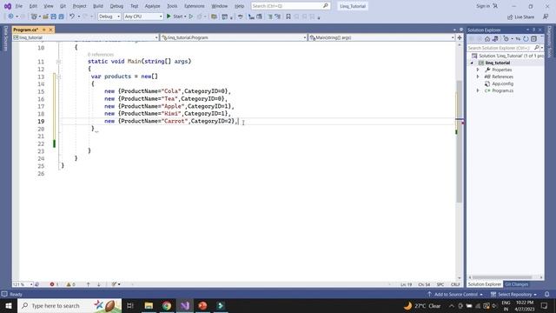
Task: Select App.config in Solution Explorer
Action: [502, 83]
